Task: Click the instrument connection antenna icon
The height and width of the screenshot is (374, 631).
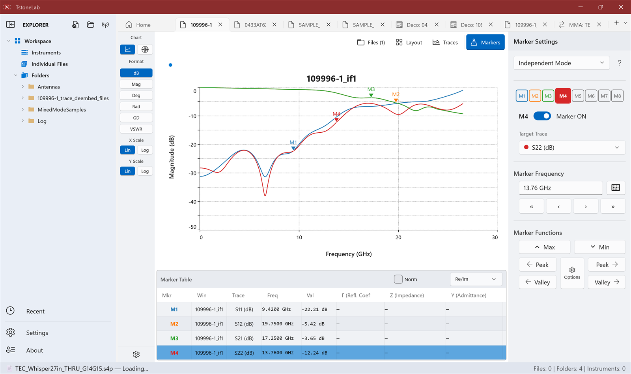Action: pos(105,24)
